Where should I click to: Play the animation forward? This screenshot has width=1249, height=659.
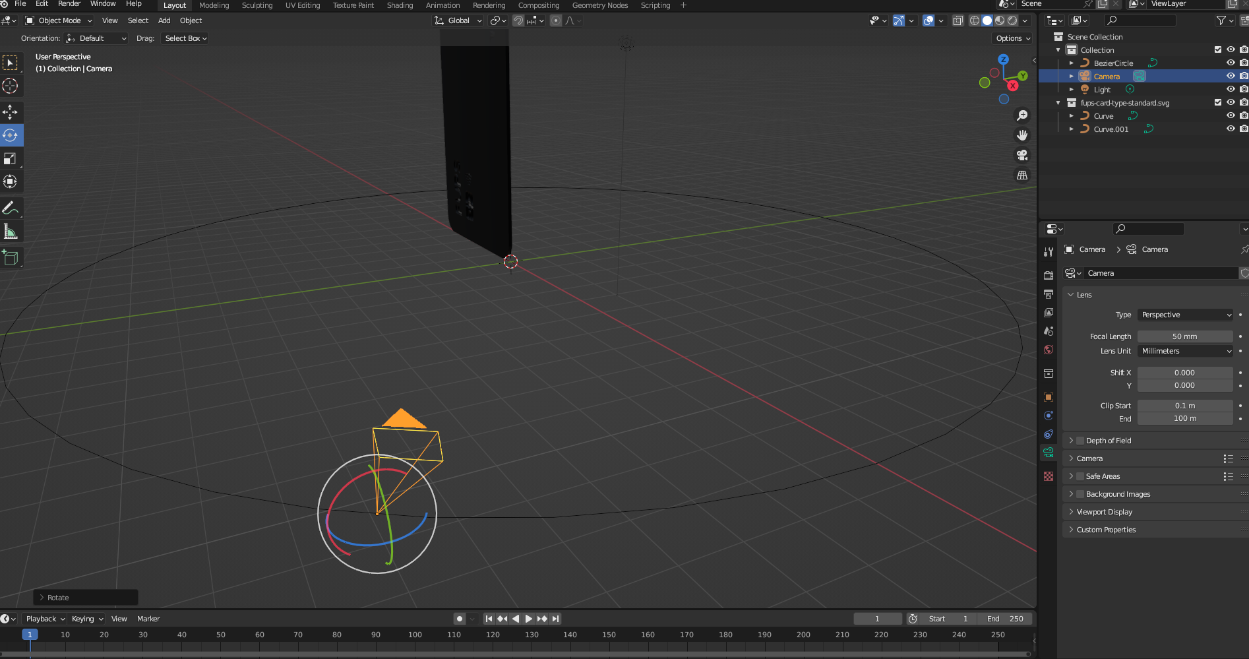(x=529, y=619)
